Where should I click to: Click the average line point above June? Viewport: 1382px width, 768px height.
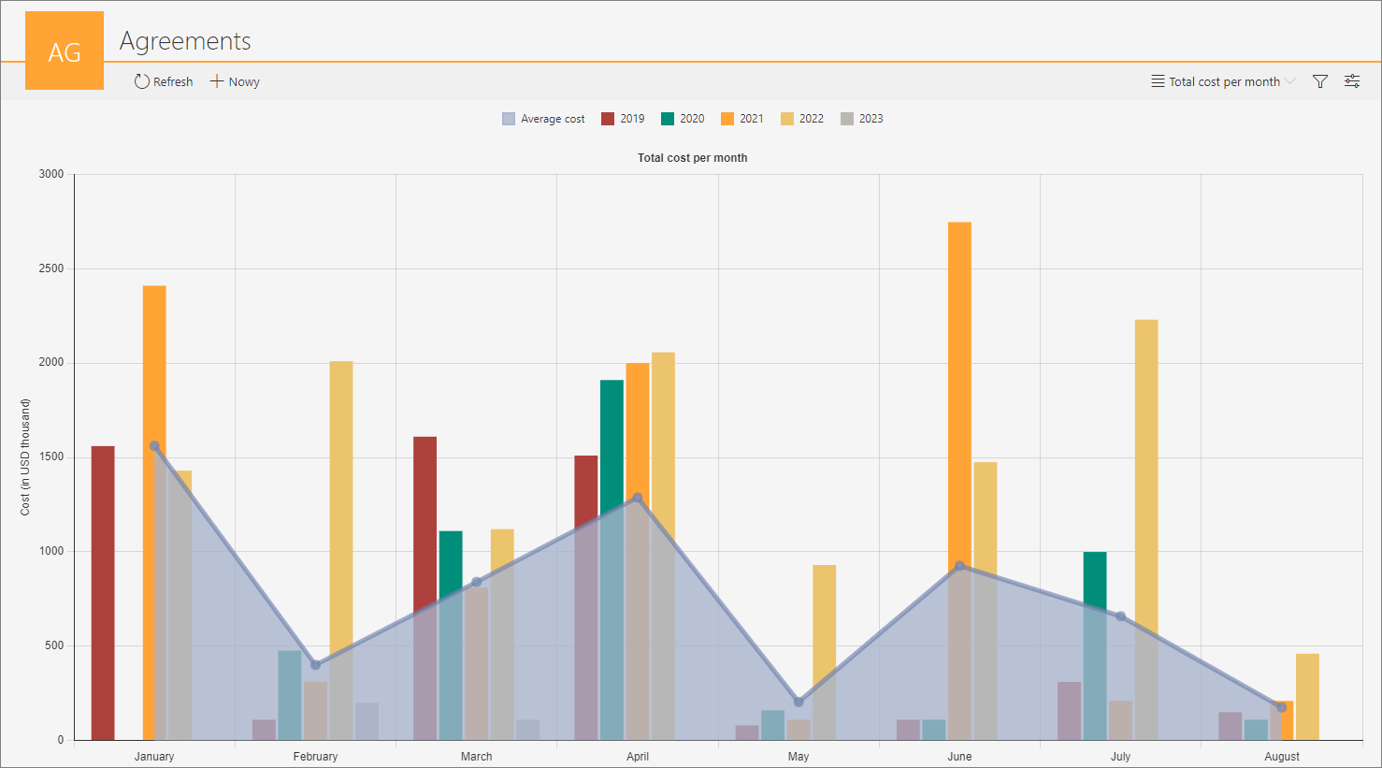point(959,566)
